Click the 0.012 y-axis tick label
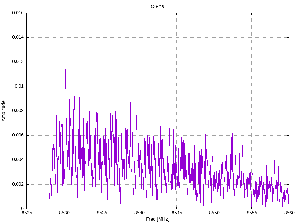This screenshot has height=223, width=297. [18, 62]
